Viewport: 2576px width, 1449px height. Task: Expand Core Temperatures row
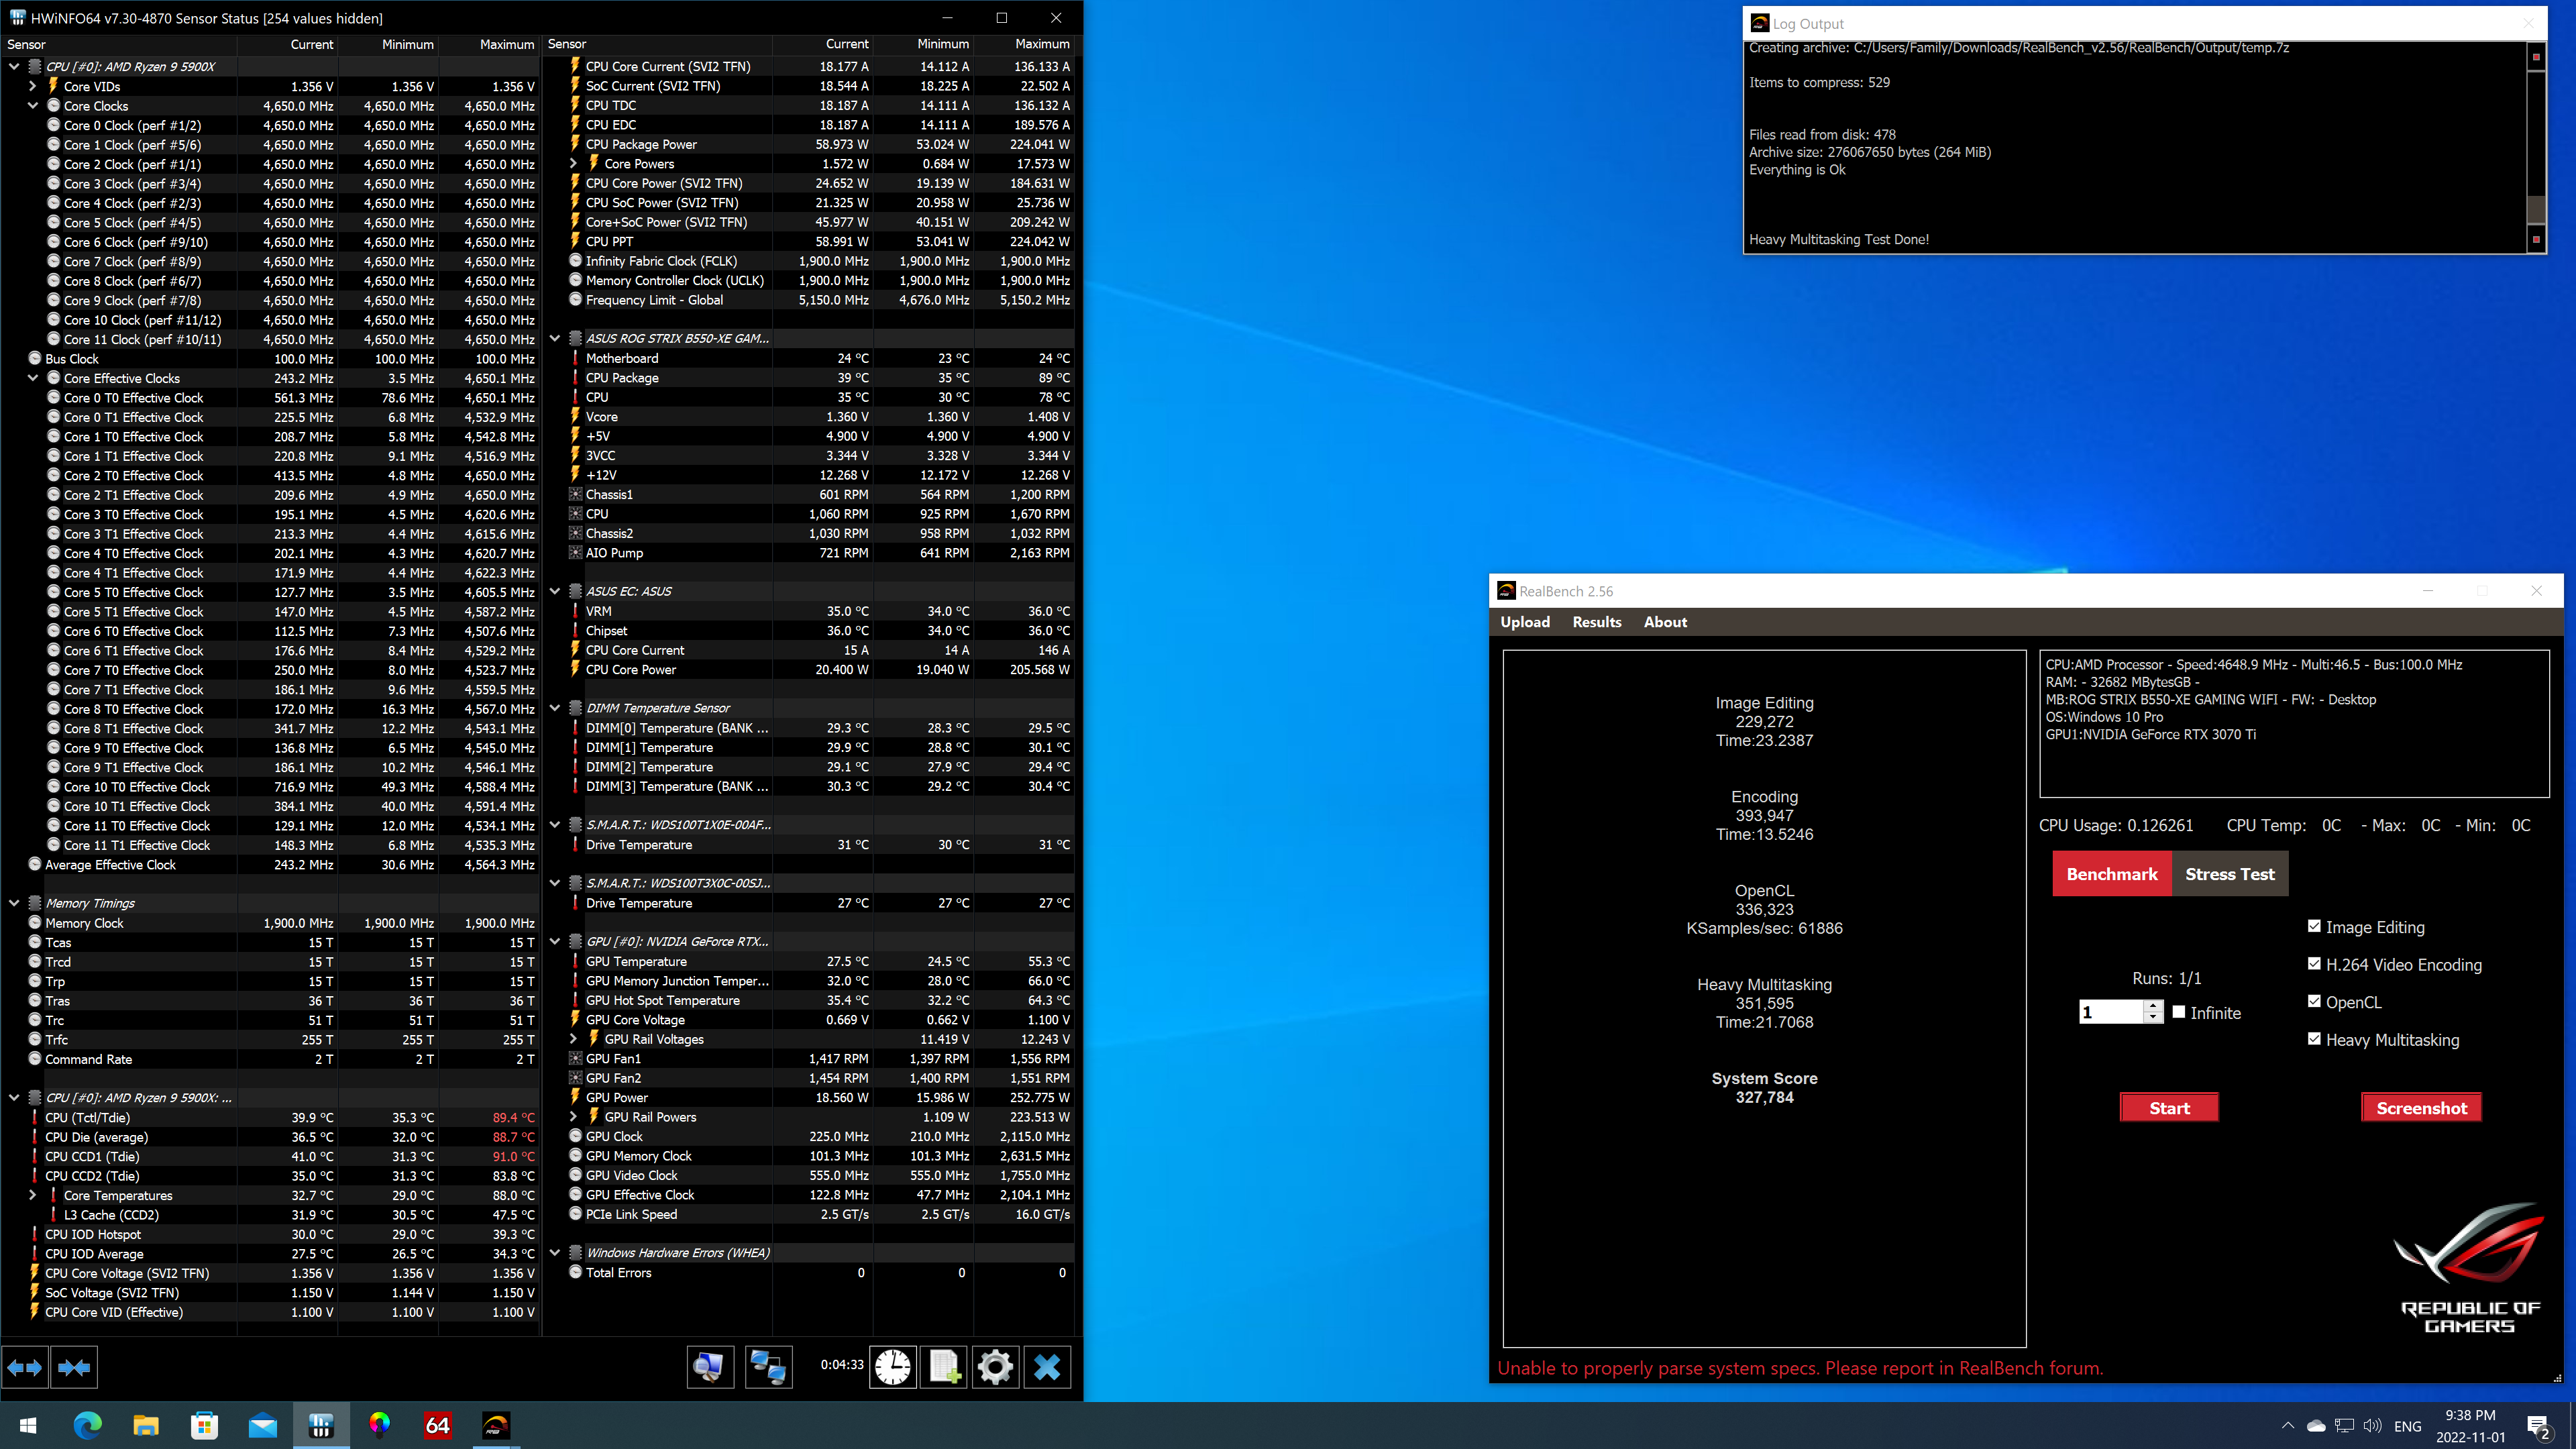(33, 1195)
